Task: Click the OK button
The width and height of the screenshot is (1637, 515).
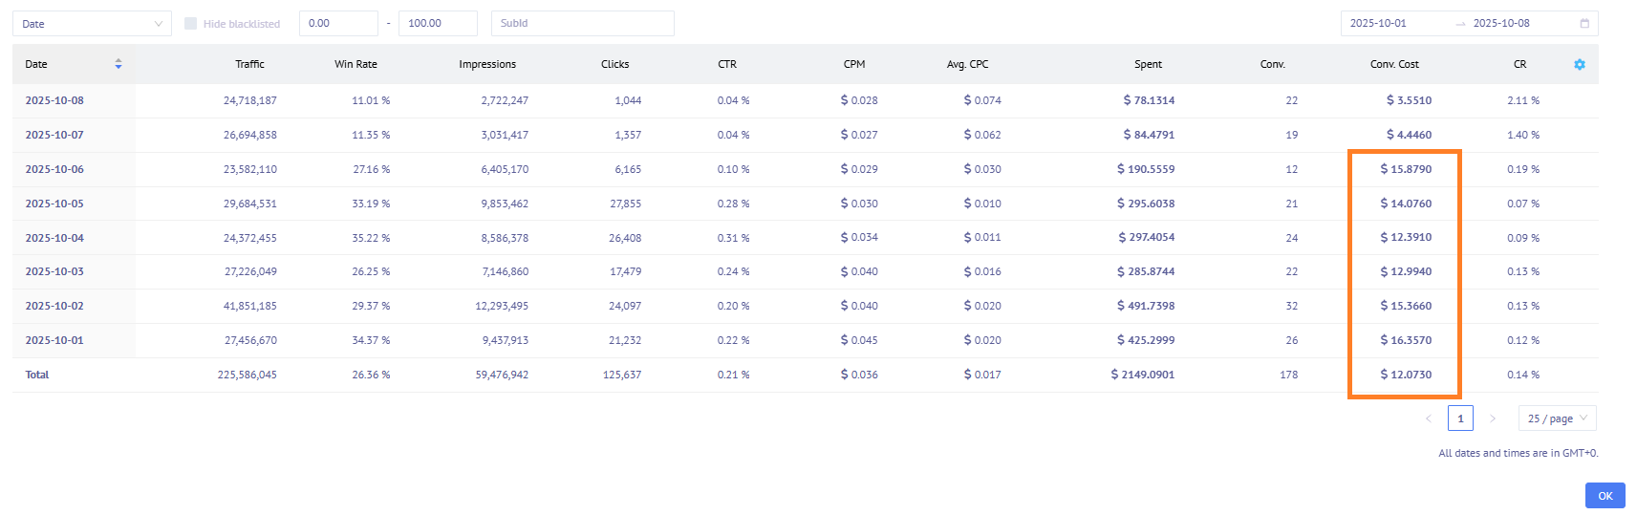Action: coord(1605,496)
